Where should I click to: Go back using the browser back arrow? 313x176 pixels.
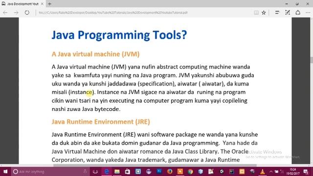point(5,13)
